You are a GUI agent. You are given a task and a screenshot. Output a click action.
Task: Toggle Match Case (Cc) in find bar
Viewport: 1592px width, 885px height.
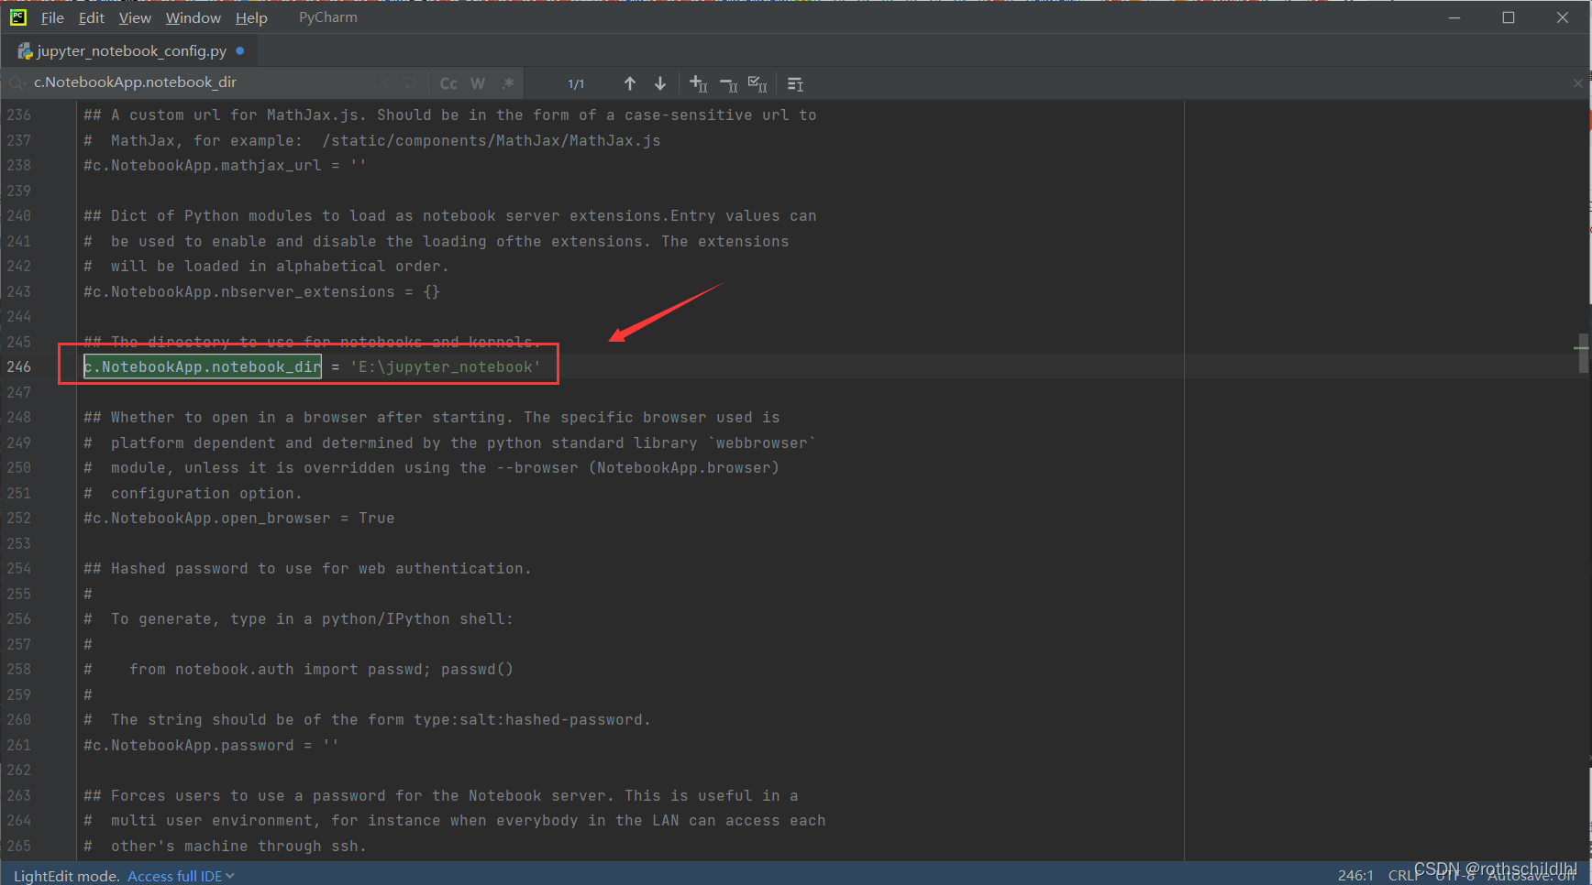click(448, 83)
